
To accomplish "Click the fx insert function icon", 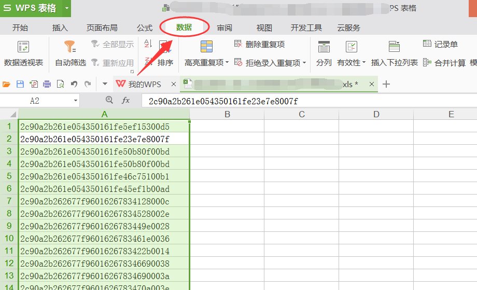I will point(125,100).
